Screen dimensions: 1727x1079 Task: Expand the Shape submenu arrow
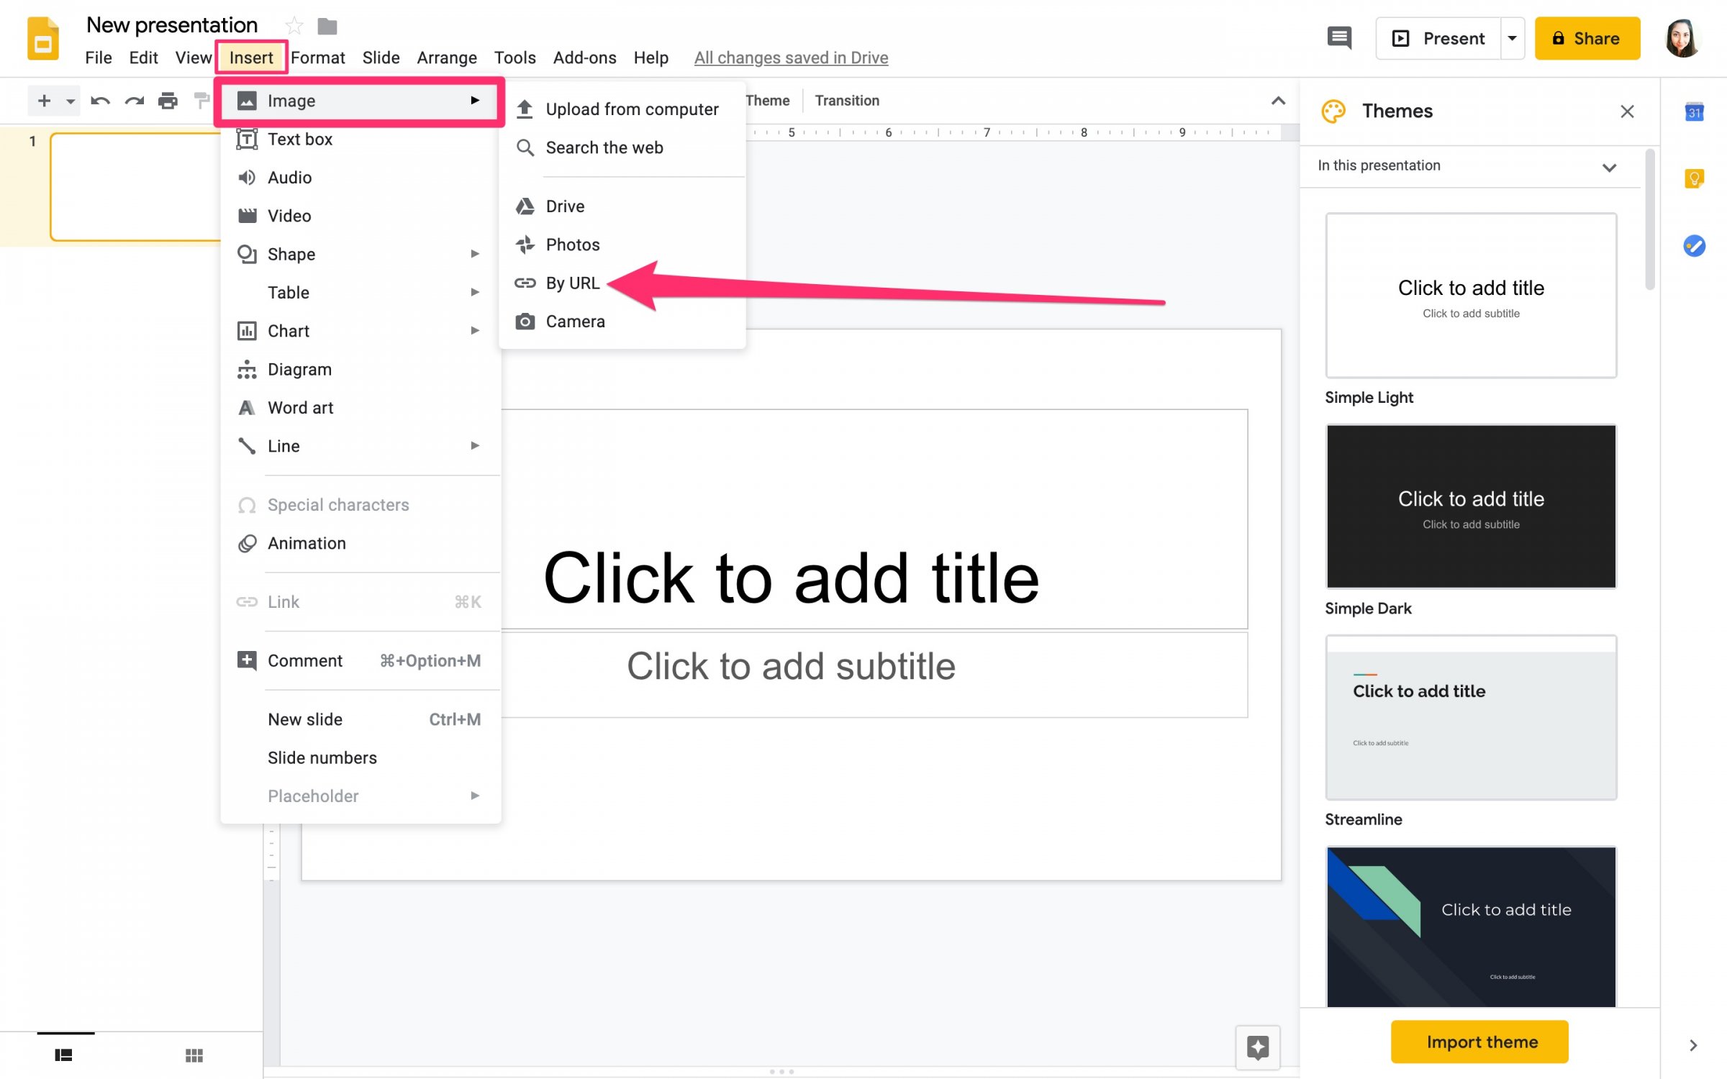475,254
